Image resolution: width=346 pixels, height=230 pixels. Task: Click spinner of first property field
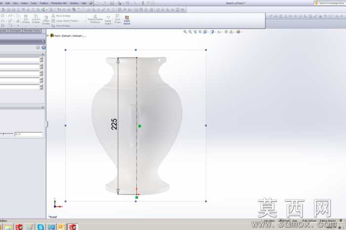click(x=41, y=59)
